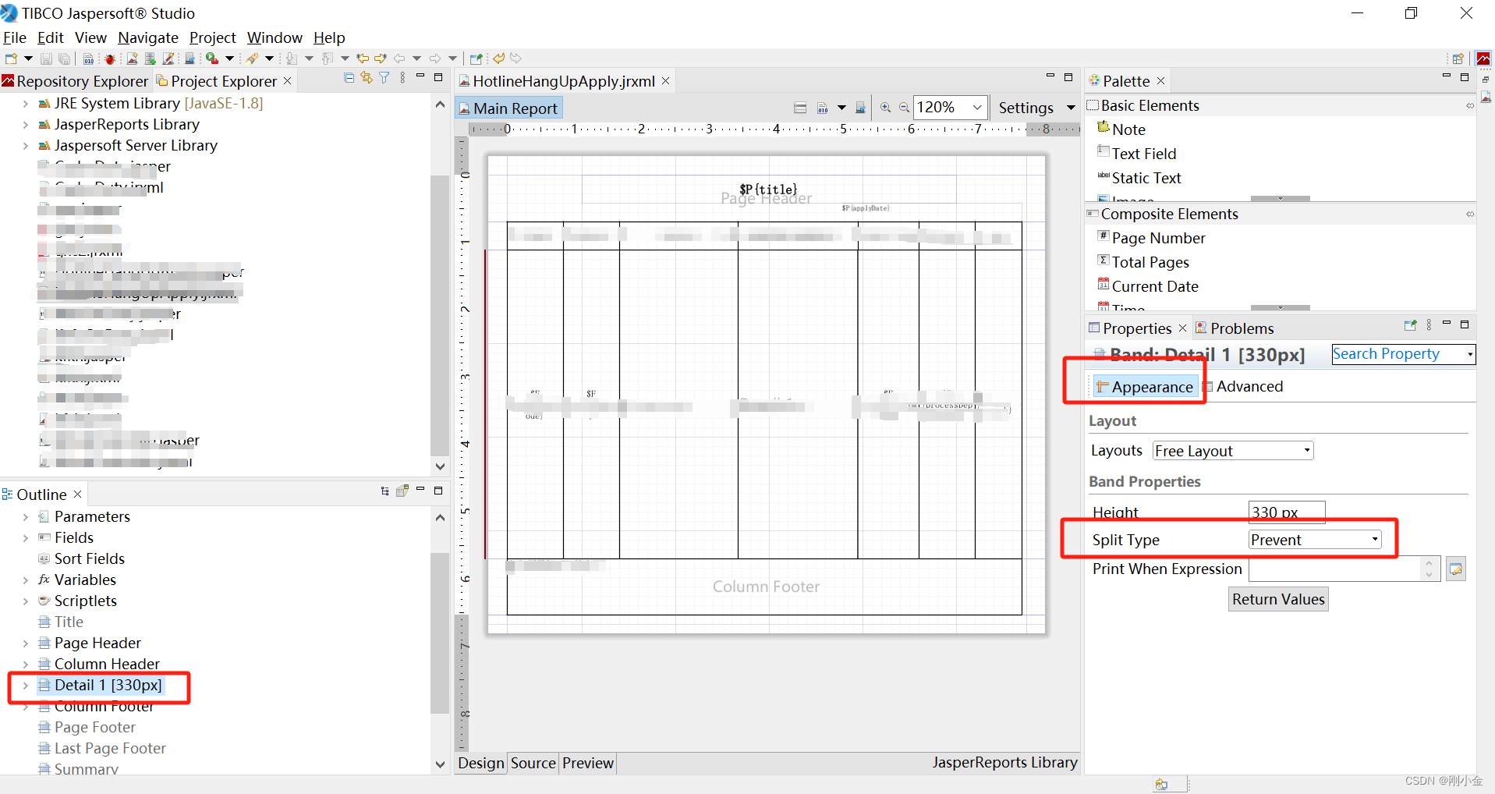Click the Next Annotation toolbar icon
This screenshot has width=1495, height=794.
(x=291, y=58)
